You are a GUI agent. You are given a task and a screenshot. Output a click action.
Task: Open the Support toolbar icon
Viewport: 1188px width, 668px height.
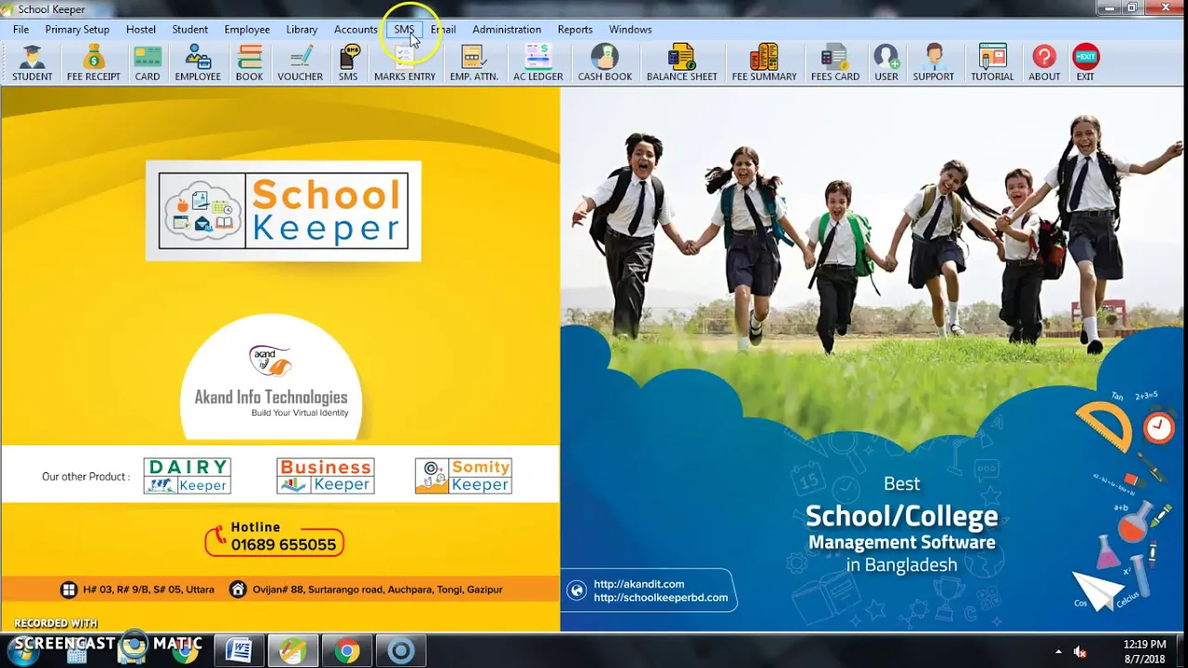click(934, 63)
